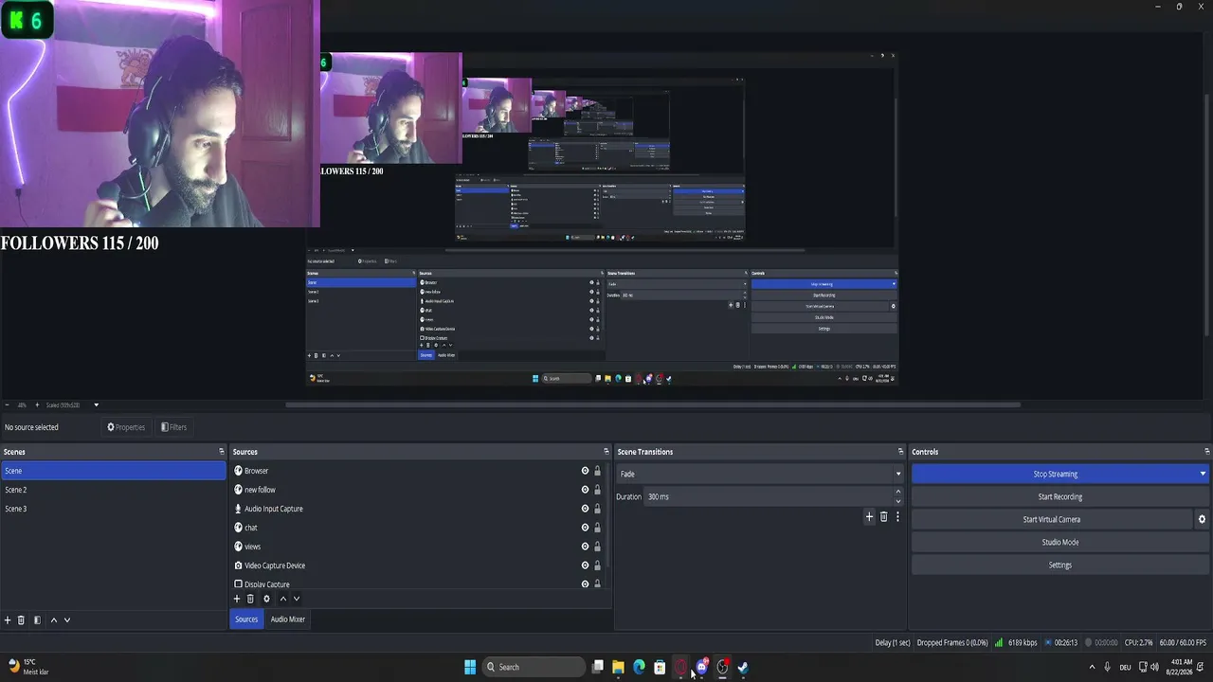1213x682 pixels.
Task: Open the Fade transition dropdown
Action: 759,474
